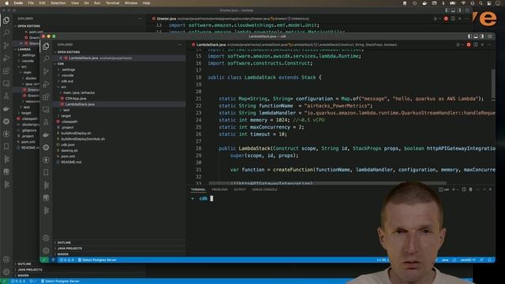Open Selection menu in macOS menu bar
Viewport: 505px width, 284px height.
[58, 3]
